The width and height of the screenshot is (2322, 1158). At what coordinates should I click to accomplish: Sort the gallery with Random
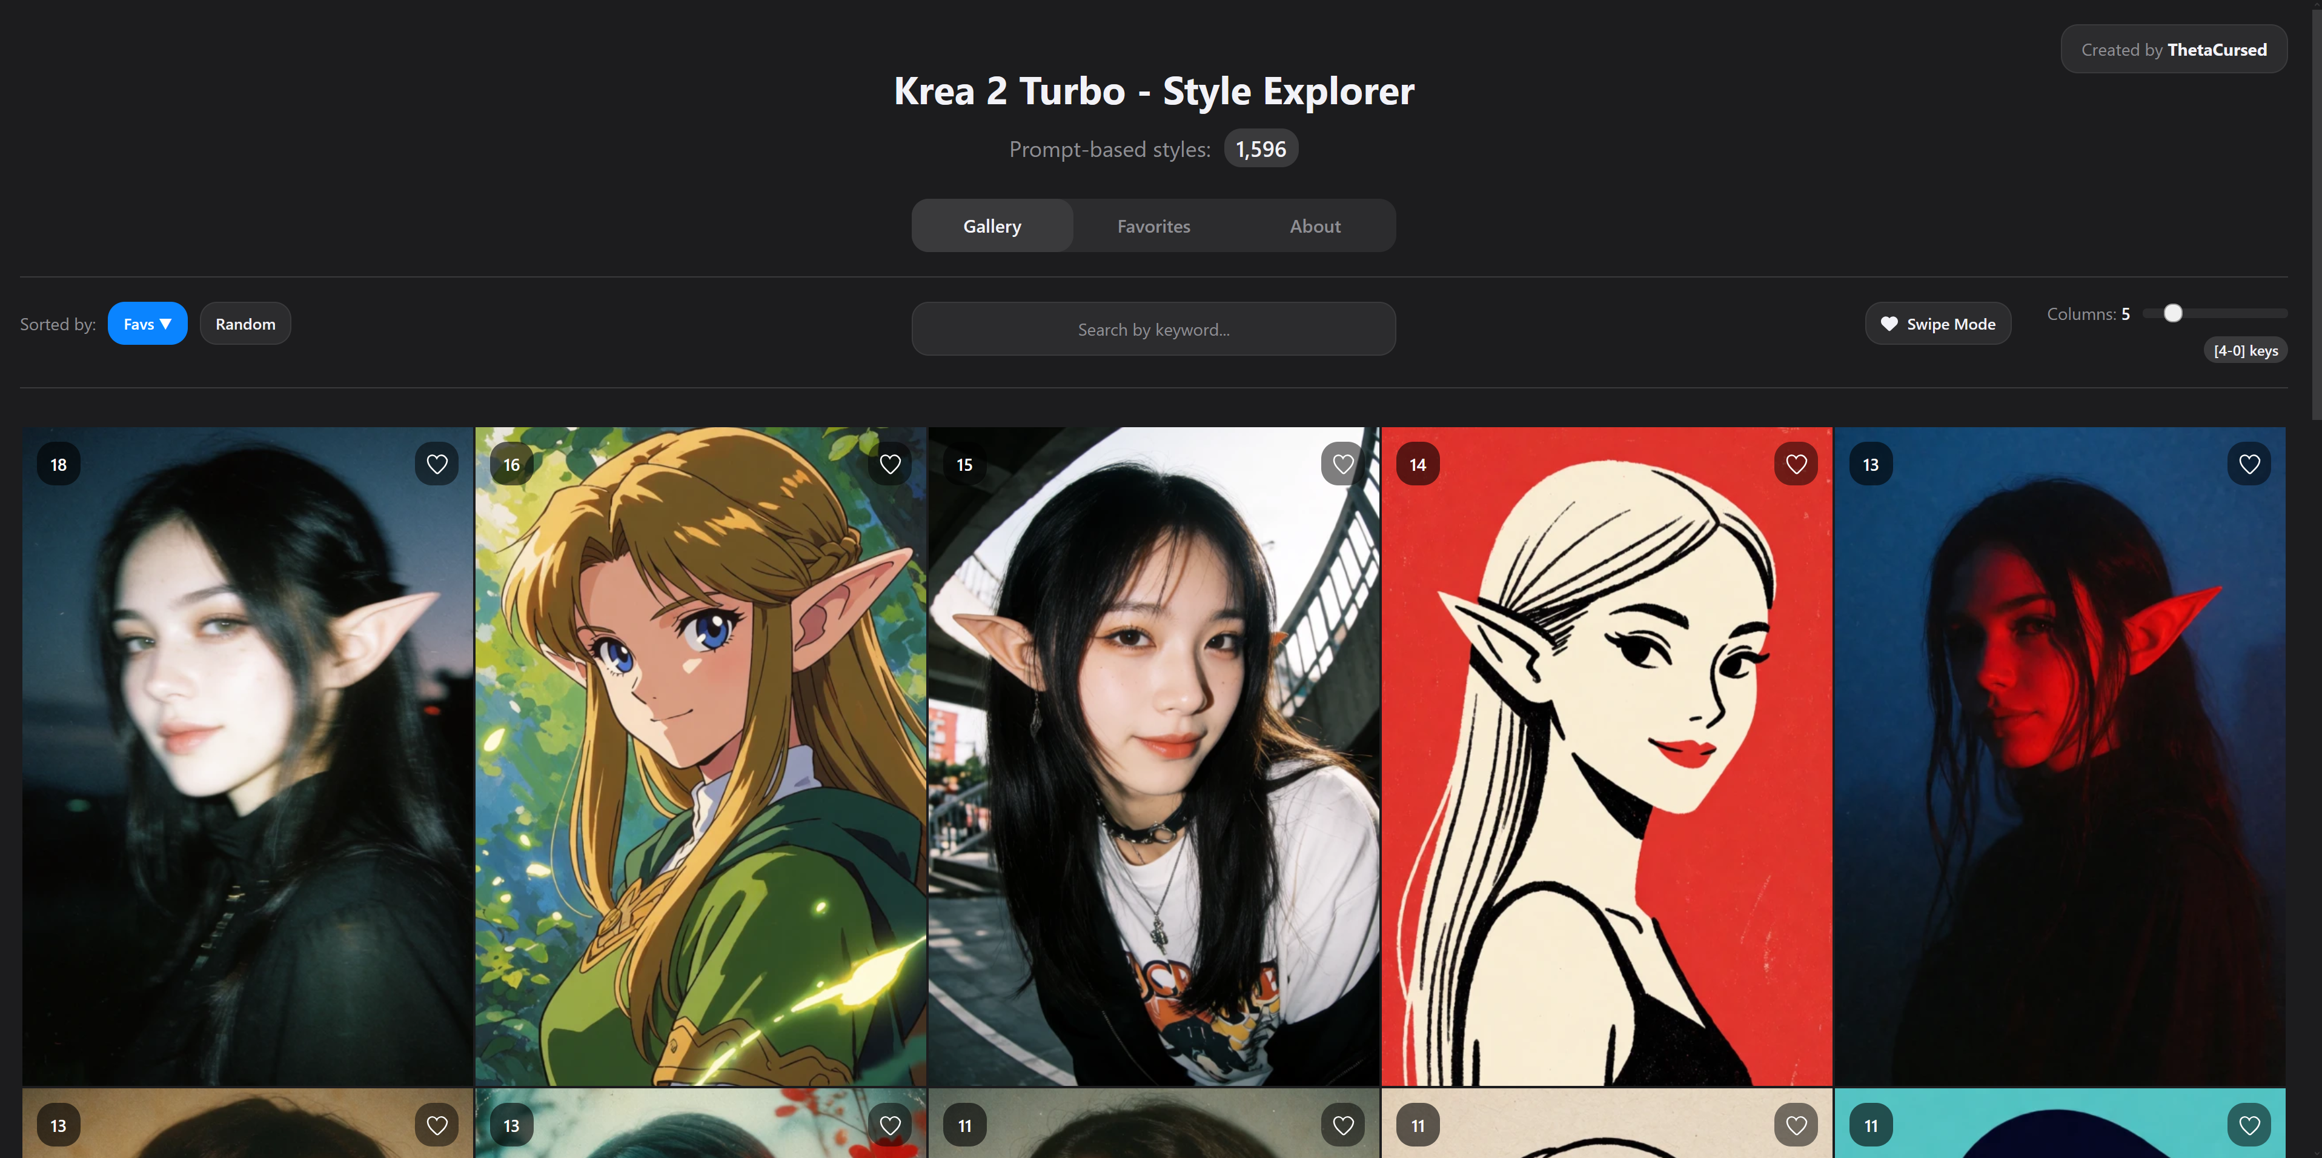click(245, 324)
